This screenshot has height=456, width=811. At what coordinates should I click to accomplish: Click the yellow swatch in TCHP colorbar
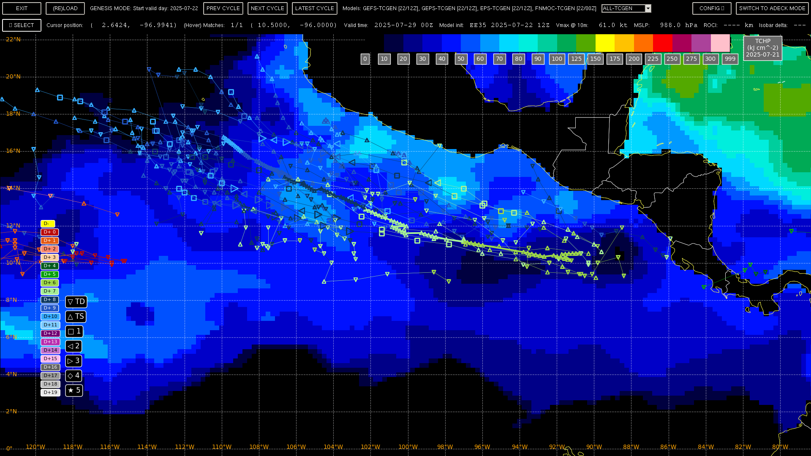605,43
